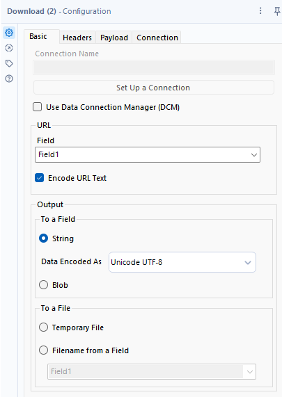Uncheck Encode URL Text

[x=39, y=178]
